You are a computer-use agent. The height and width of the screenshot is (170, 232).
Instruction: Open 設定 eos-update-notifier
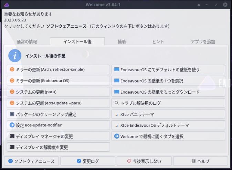(59, 125)
